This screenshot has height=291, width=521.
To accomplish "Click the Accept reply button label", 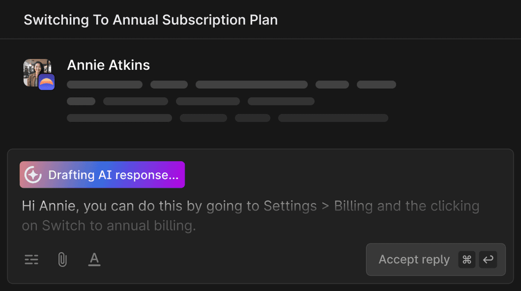I will [x=414, y=259].
